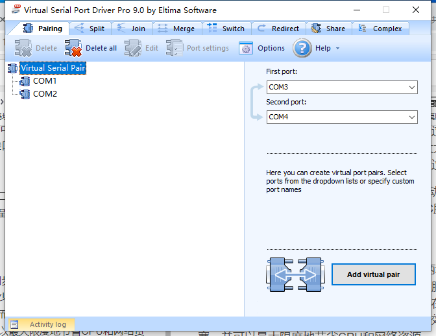The width and height of the screenshot is (436, 336).
Task: Click the Complex tab tree icon
Action: click(x=362, y=28)
